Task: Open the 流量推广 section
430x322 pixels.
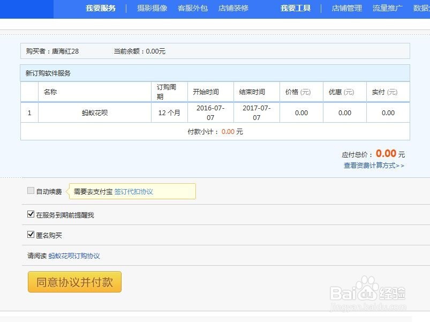Action: [387, 9]
